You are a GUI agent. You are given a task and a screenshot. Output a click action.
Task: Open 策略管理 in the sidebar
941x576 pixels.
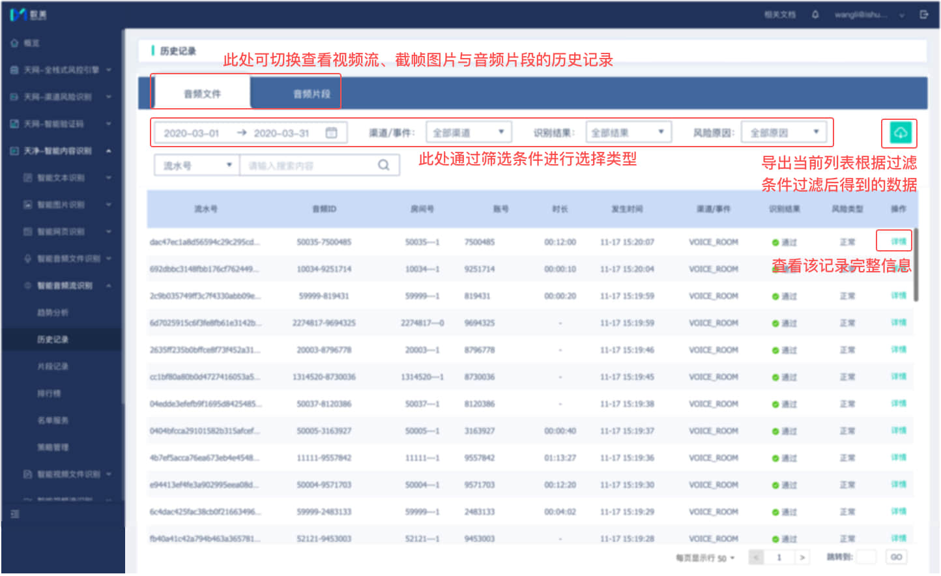click(x=53, y=448)
